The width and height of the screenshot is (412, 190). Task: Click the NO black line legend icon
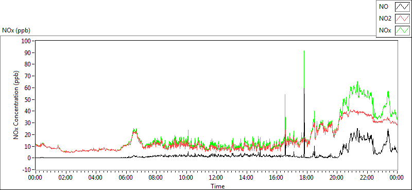click(x=402, y=7)
